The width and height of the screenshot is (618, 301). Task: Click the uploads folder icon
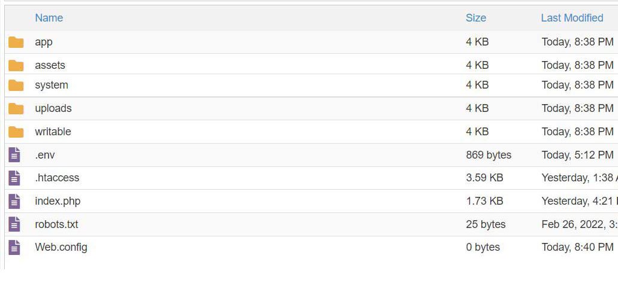[x=16, y=108]
